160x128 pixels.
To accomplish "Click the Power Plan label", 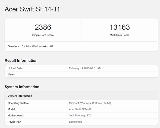I will [14, 122].
